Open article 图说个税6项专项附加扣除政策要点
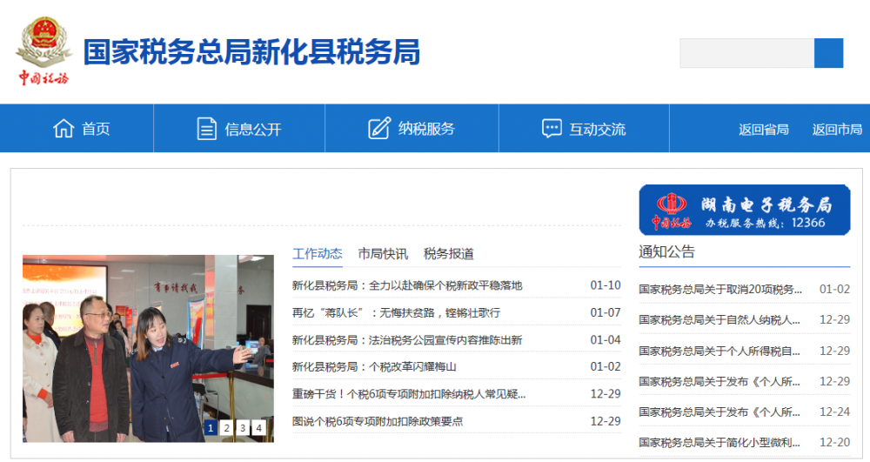 pos(378,421)
